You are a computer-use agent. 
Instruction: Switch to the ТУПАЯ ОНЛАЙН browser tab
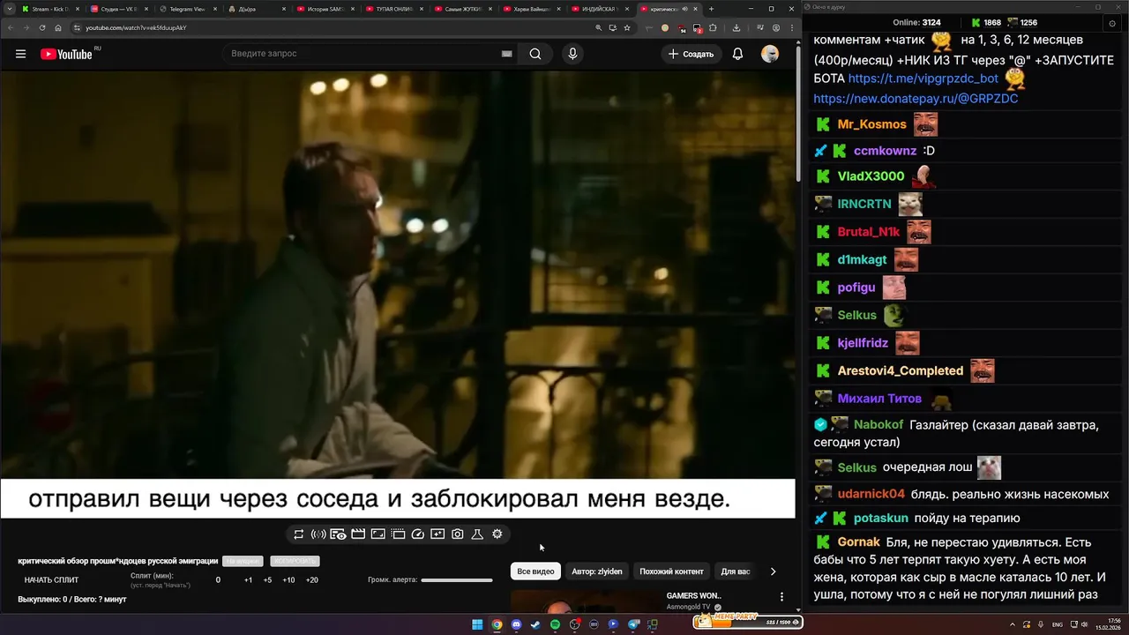(393, 9)
